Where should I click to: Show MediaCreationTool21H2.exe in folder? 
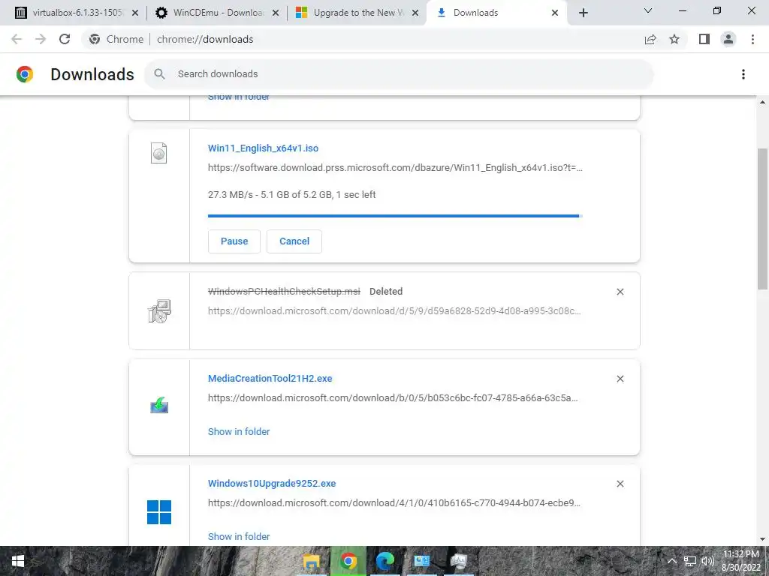tap(239, 431)
